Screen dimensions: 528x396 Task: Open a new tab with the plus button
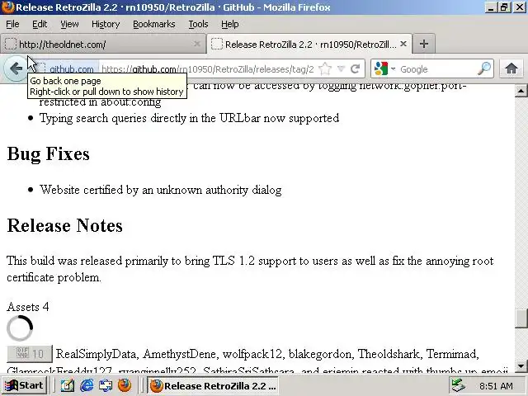click(424, 44)
